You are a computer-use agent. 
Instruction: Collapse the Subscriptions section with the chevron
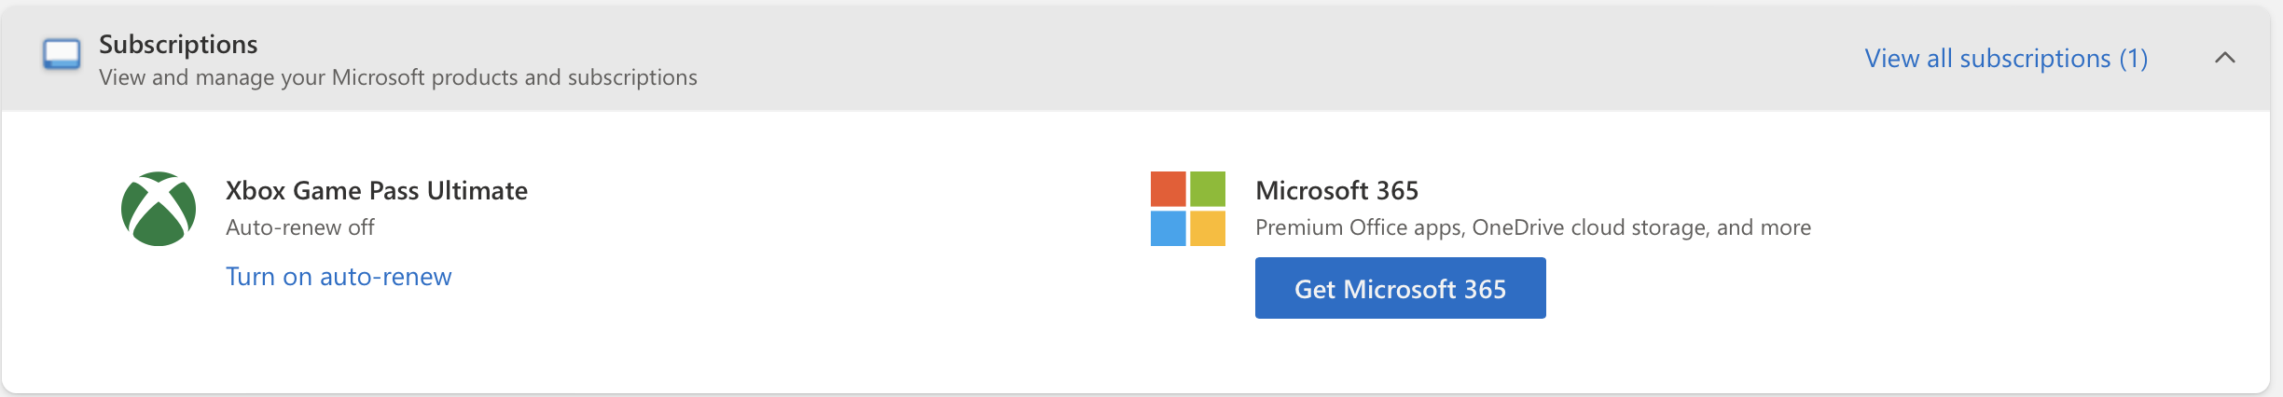click(x=2224, y=58)
